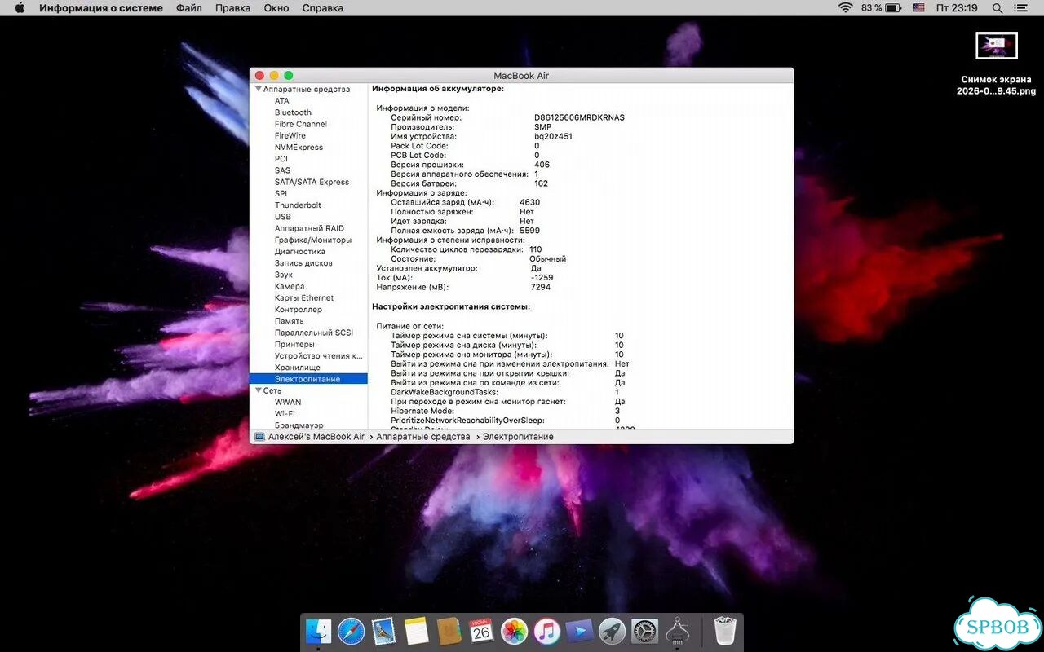Open Spotlight search magnifier
Screen dimensions: 1044x652
(998, 8)
